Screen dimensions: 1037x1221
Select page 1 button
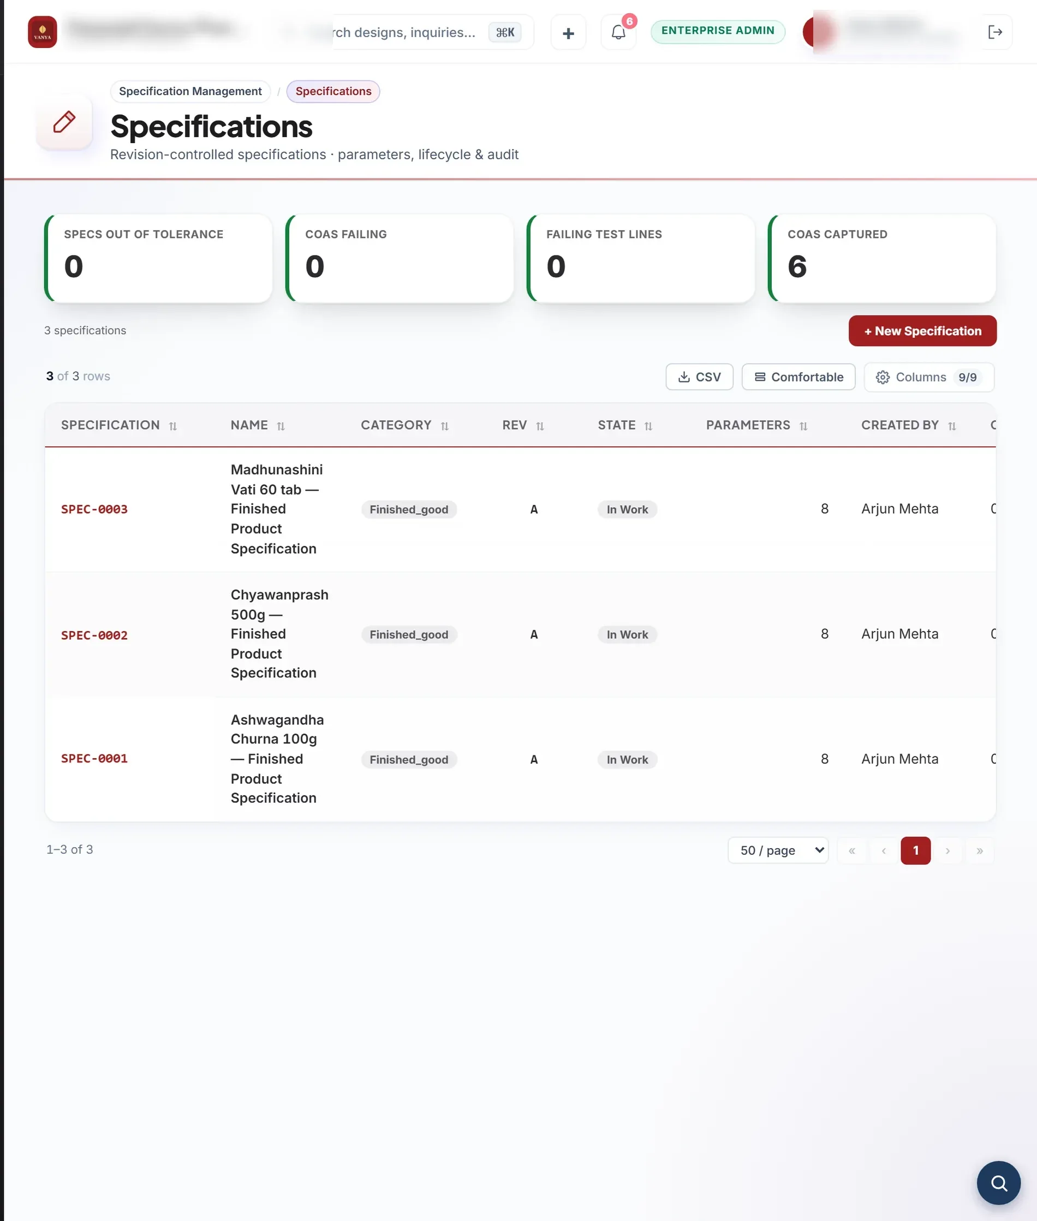[915, 850]
